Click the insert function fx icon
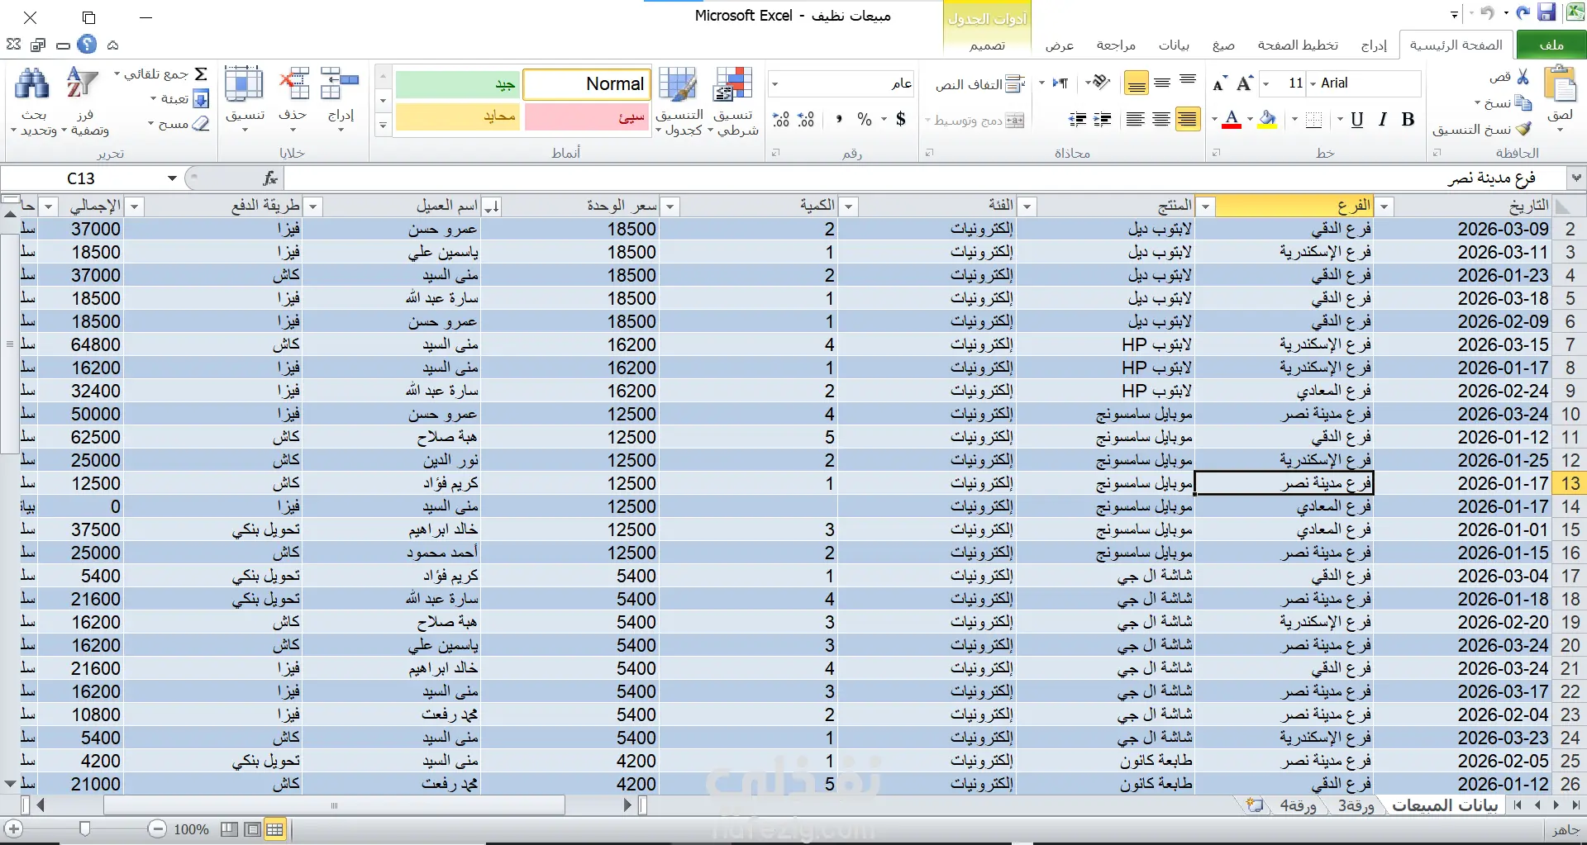Viewport: 1587px width, 845px height. [270, 178]
